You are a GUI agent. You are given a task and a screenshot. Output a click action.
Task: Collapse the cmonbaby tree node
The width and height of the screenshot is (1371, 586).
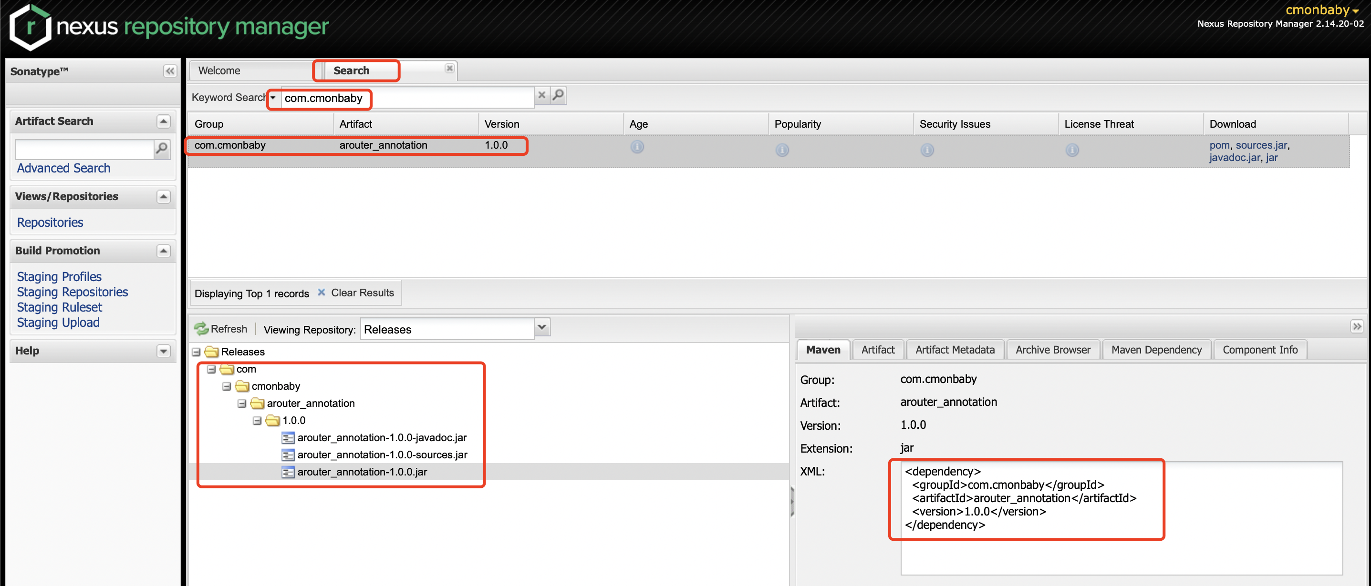coord(227,386)
